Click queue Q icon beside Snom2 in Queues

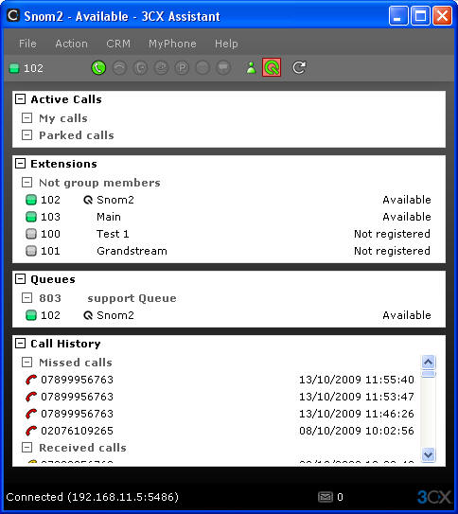[88, 315]
